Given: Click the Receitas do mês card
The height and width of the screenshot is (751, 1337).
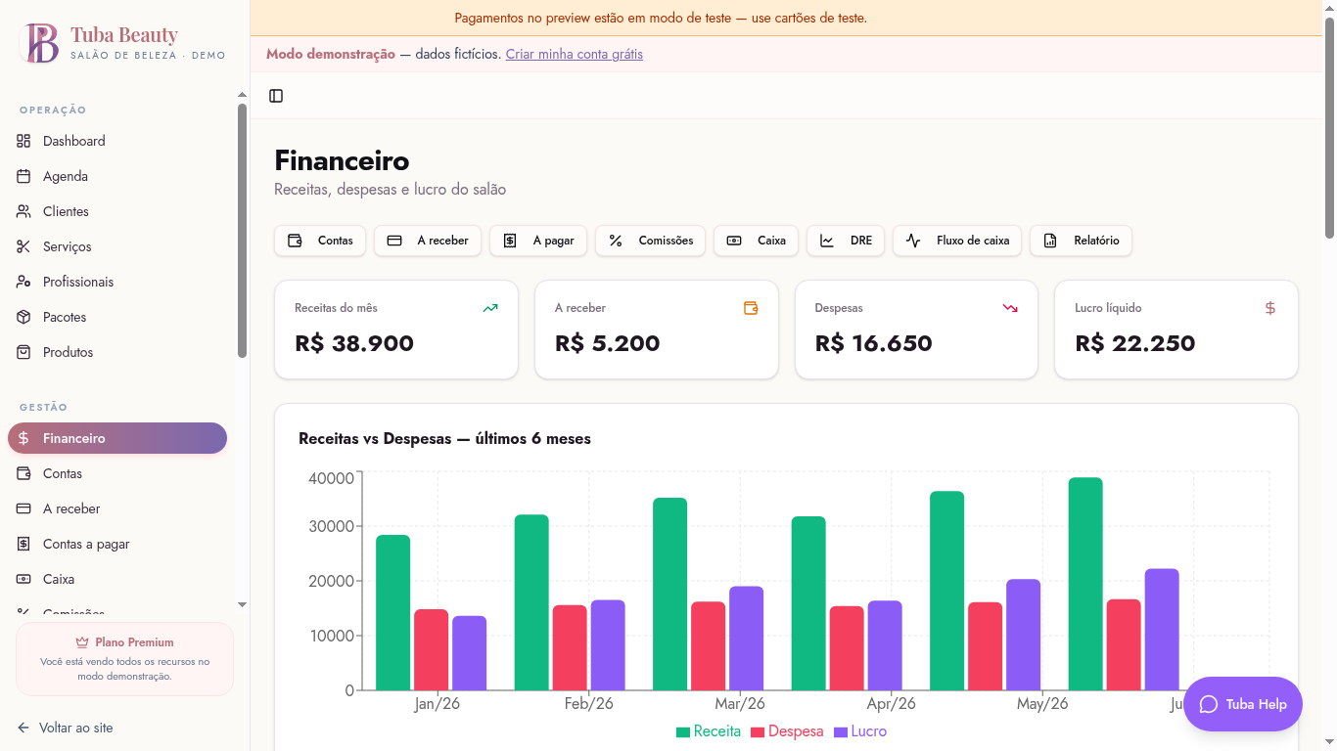Looking at the screenshot, I should click(x=396, y=330).
